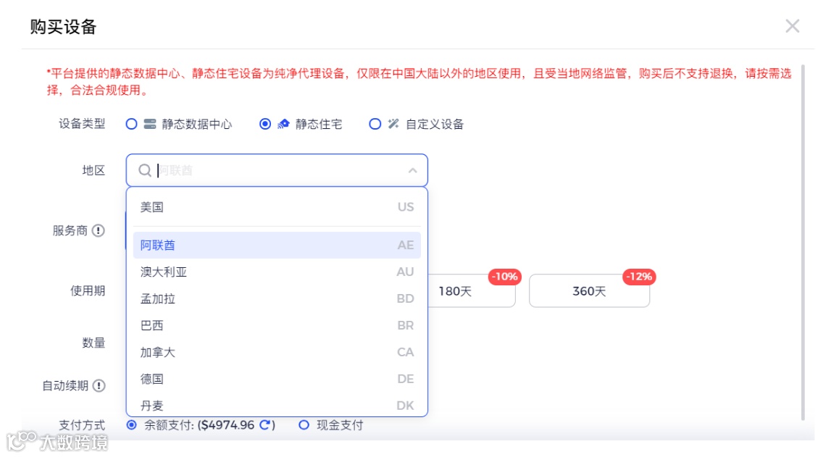The image size is (831, 457).
Task: Choose 现金支付 payment option
Action: click(303, 425)
